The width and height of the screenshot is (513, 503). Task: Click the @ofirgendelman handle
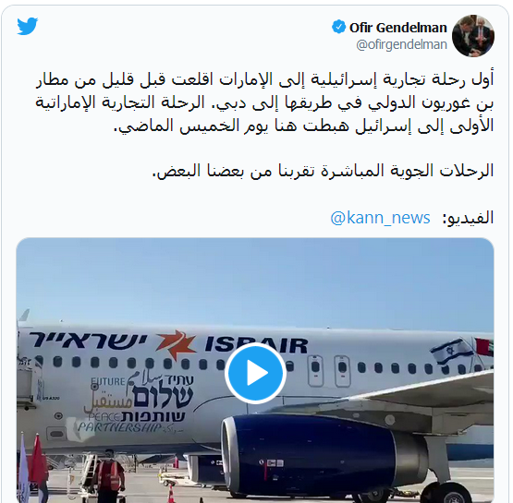click(401, 44)
